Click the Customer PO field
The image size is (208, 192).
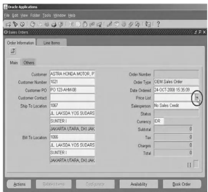point(73,90)
